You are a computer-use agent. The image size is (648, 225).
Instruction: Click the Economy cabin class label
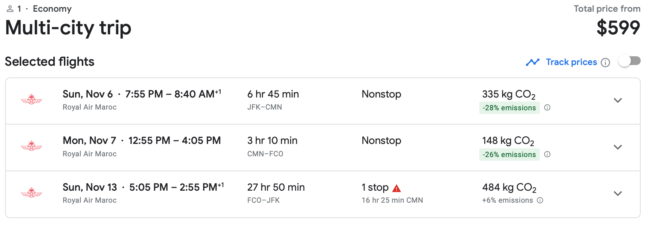[x=52, y=9]
